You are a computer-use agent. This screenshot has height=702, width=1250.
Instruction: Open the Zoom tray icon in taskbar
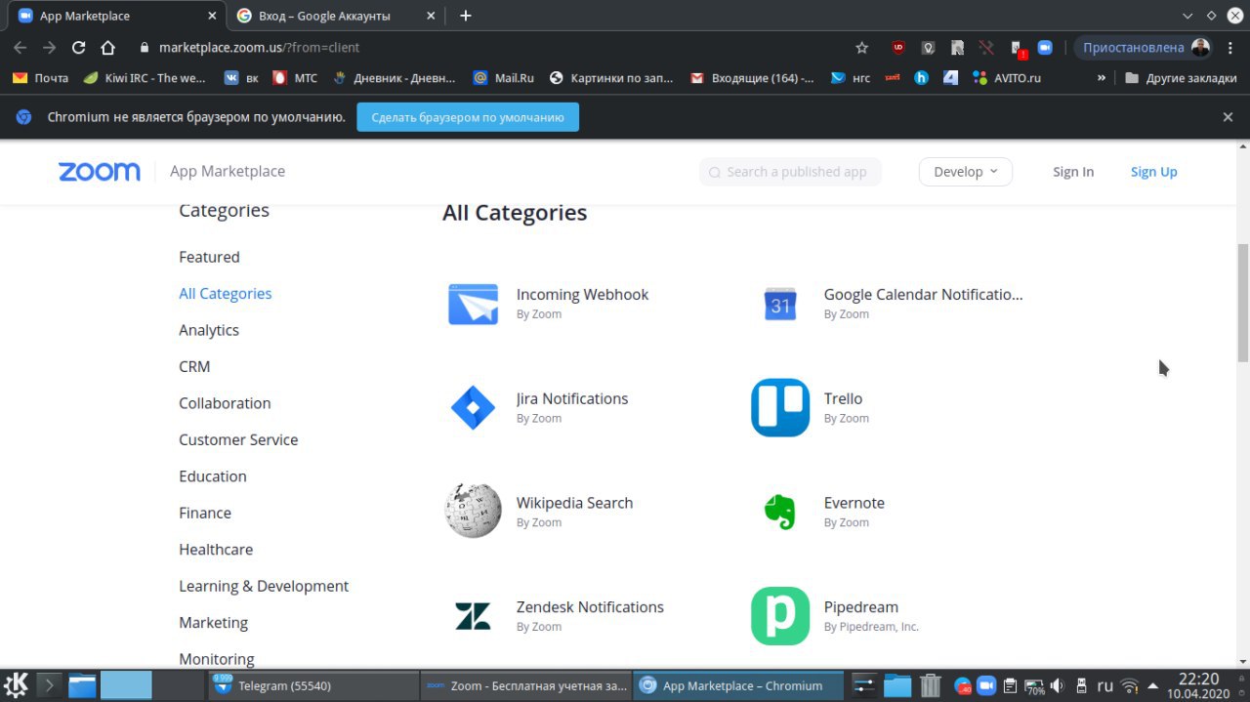pos(985,685)
